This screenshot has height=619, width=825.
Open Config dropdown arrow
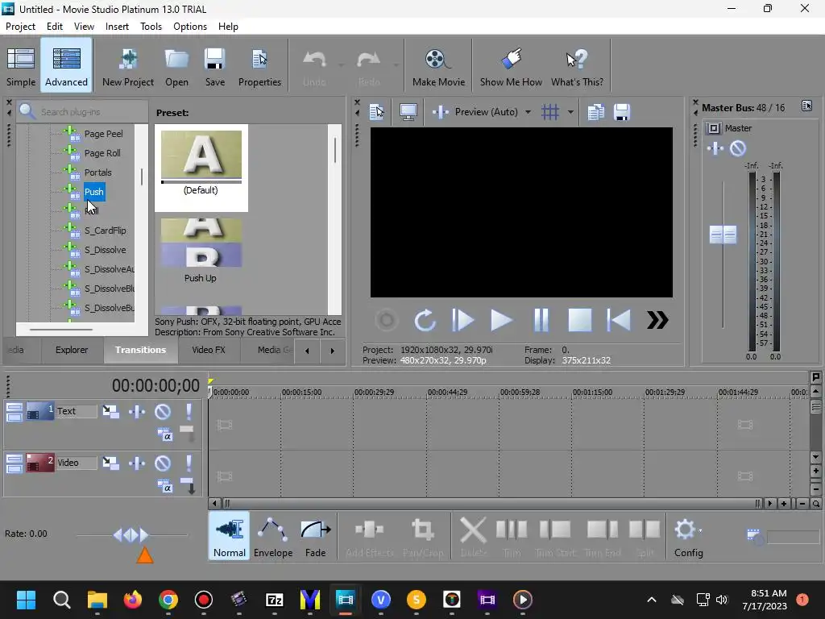point(700,530)
